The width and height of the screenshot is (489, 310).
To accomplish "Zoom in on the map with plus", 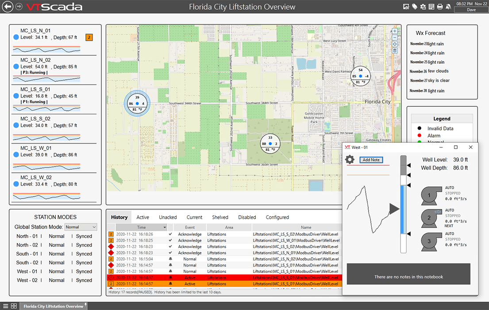I will pos(394,31).
